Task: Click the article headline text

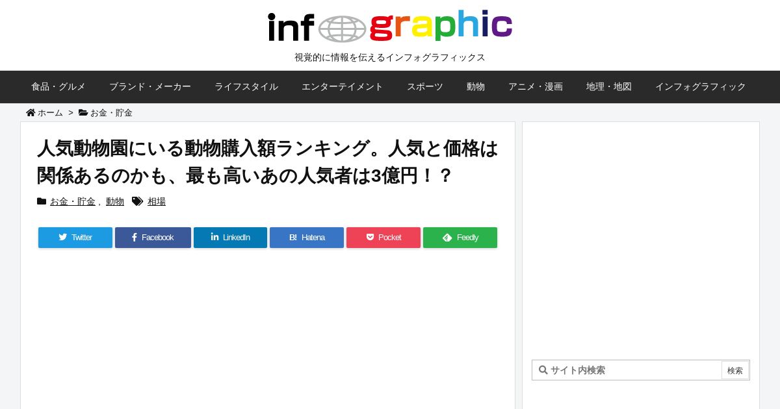Action: [x=268, y=162]
